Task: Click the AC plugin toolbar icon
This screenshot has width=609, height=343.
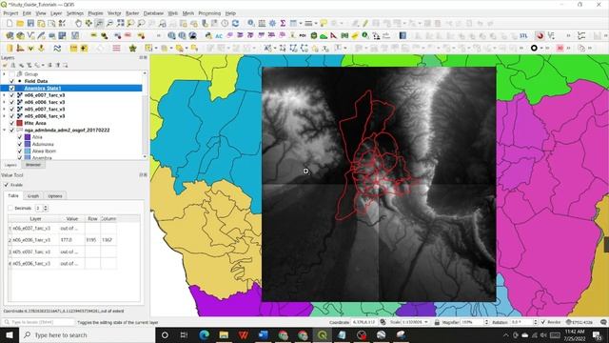Action: pos(219,36)
